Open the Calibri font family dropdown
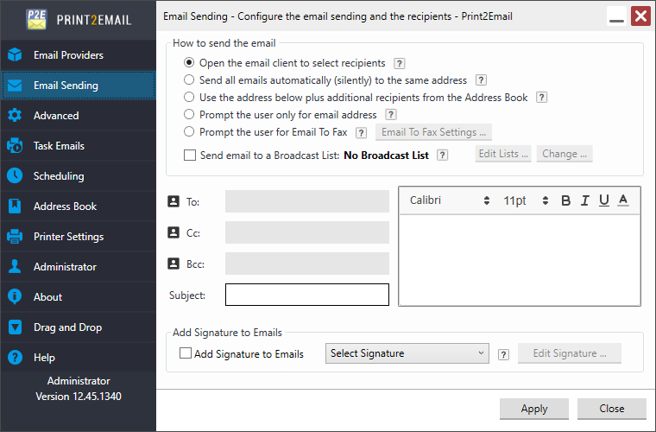 point(449,200)
